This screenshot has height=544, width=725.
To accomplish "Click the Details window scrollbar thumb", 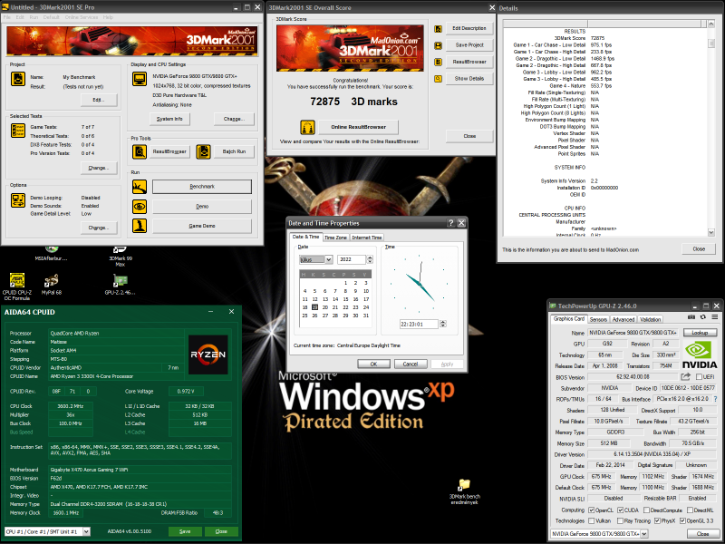I will pos(711,43).
